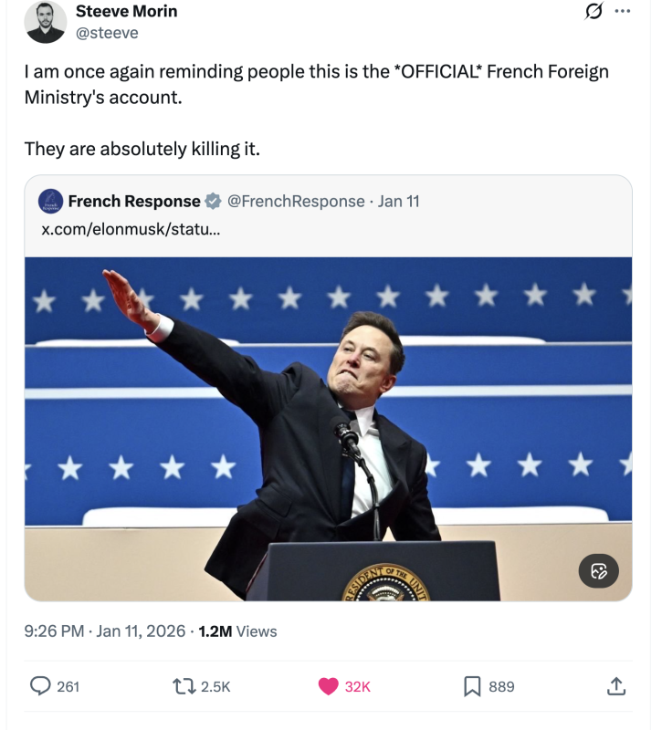Click the verified badge next to French Response
Screen dimensions: 662x730
pyautogui.click(x=213, y=201)
